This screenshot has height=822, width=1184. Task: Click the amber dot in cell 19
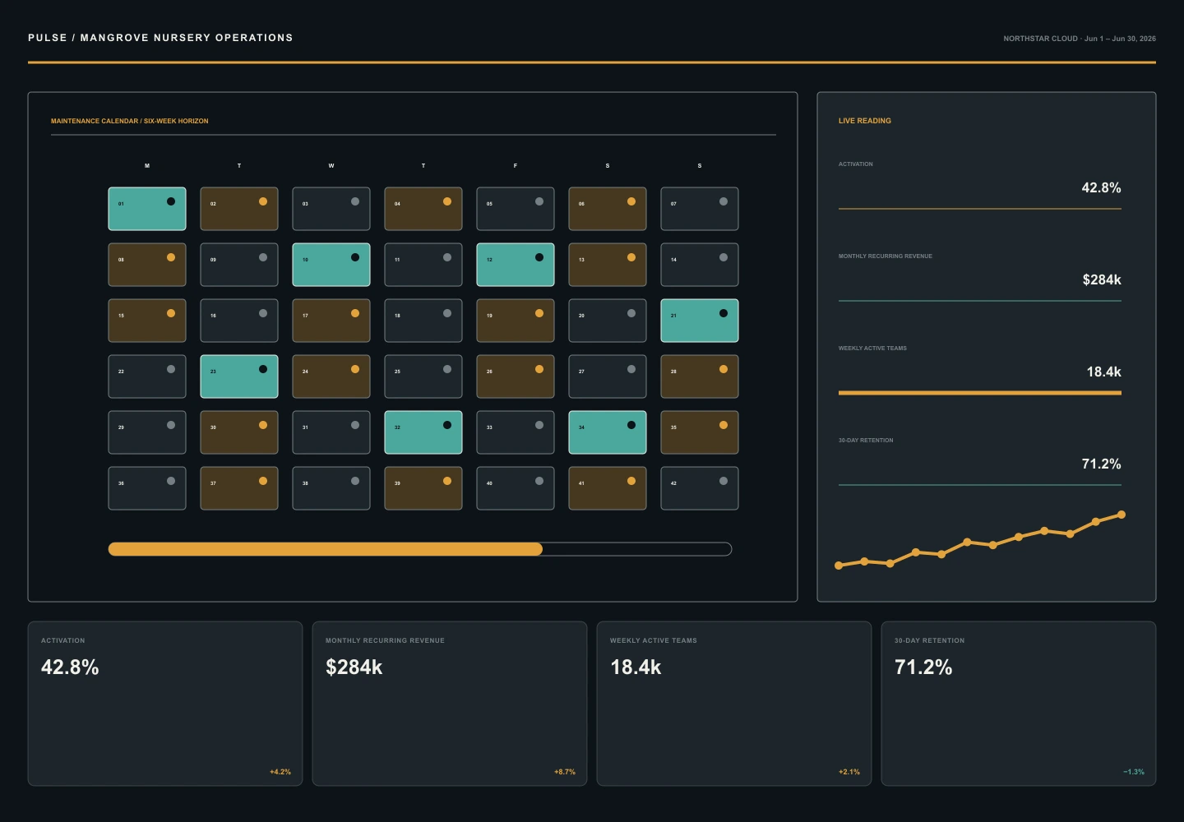click(x=539, y=313)
